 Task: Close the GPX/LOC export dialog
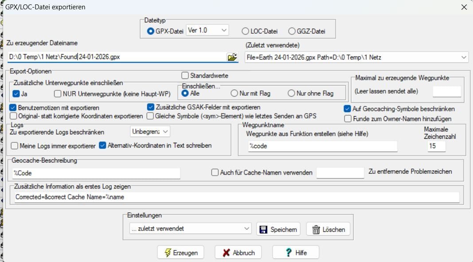[464, 7]
